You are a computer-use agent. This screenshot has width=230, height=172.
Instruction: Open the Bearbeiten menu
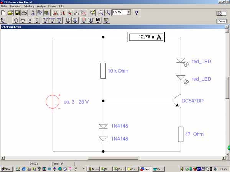(15, 6)
